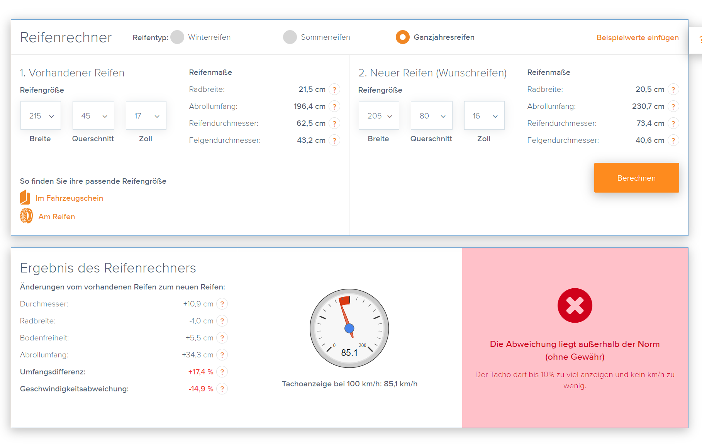Open existing tire width dropdown showing 215
This screenshot has height=445, width=702.
click(41, 116)
